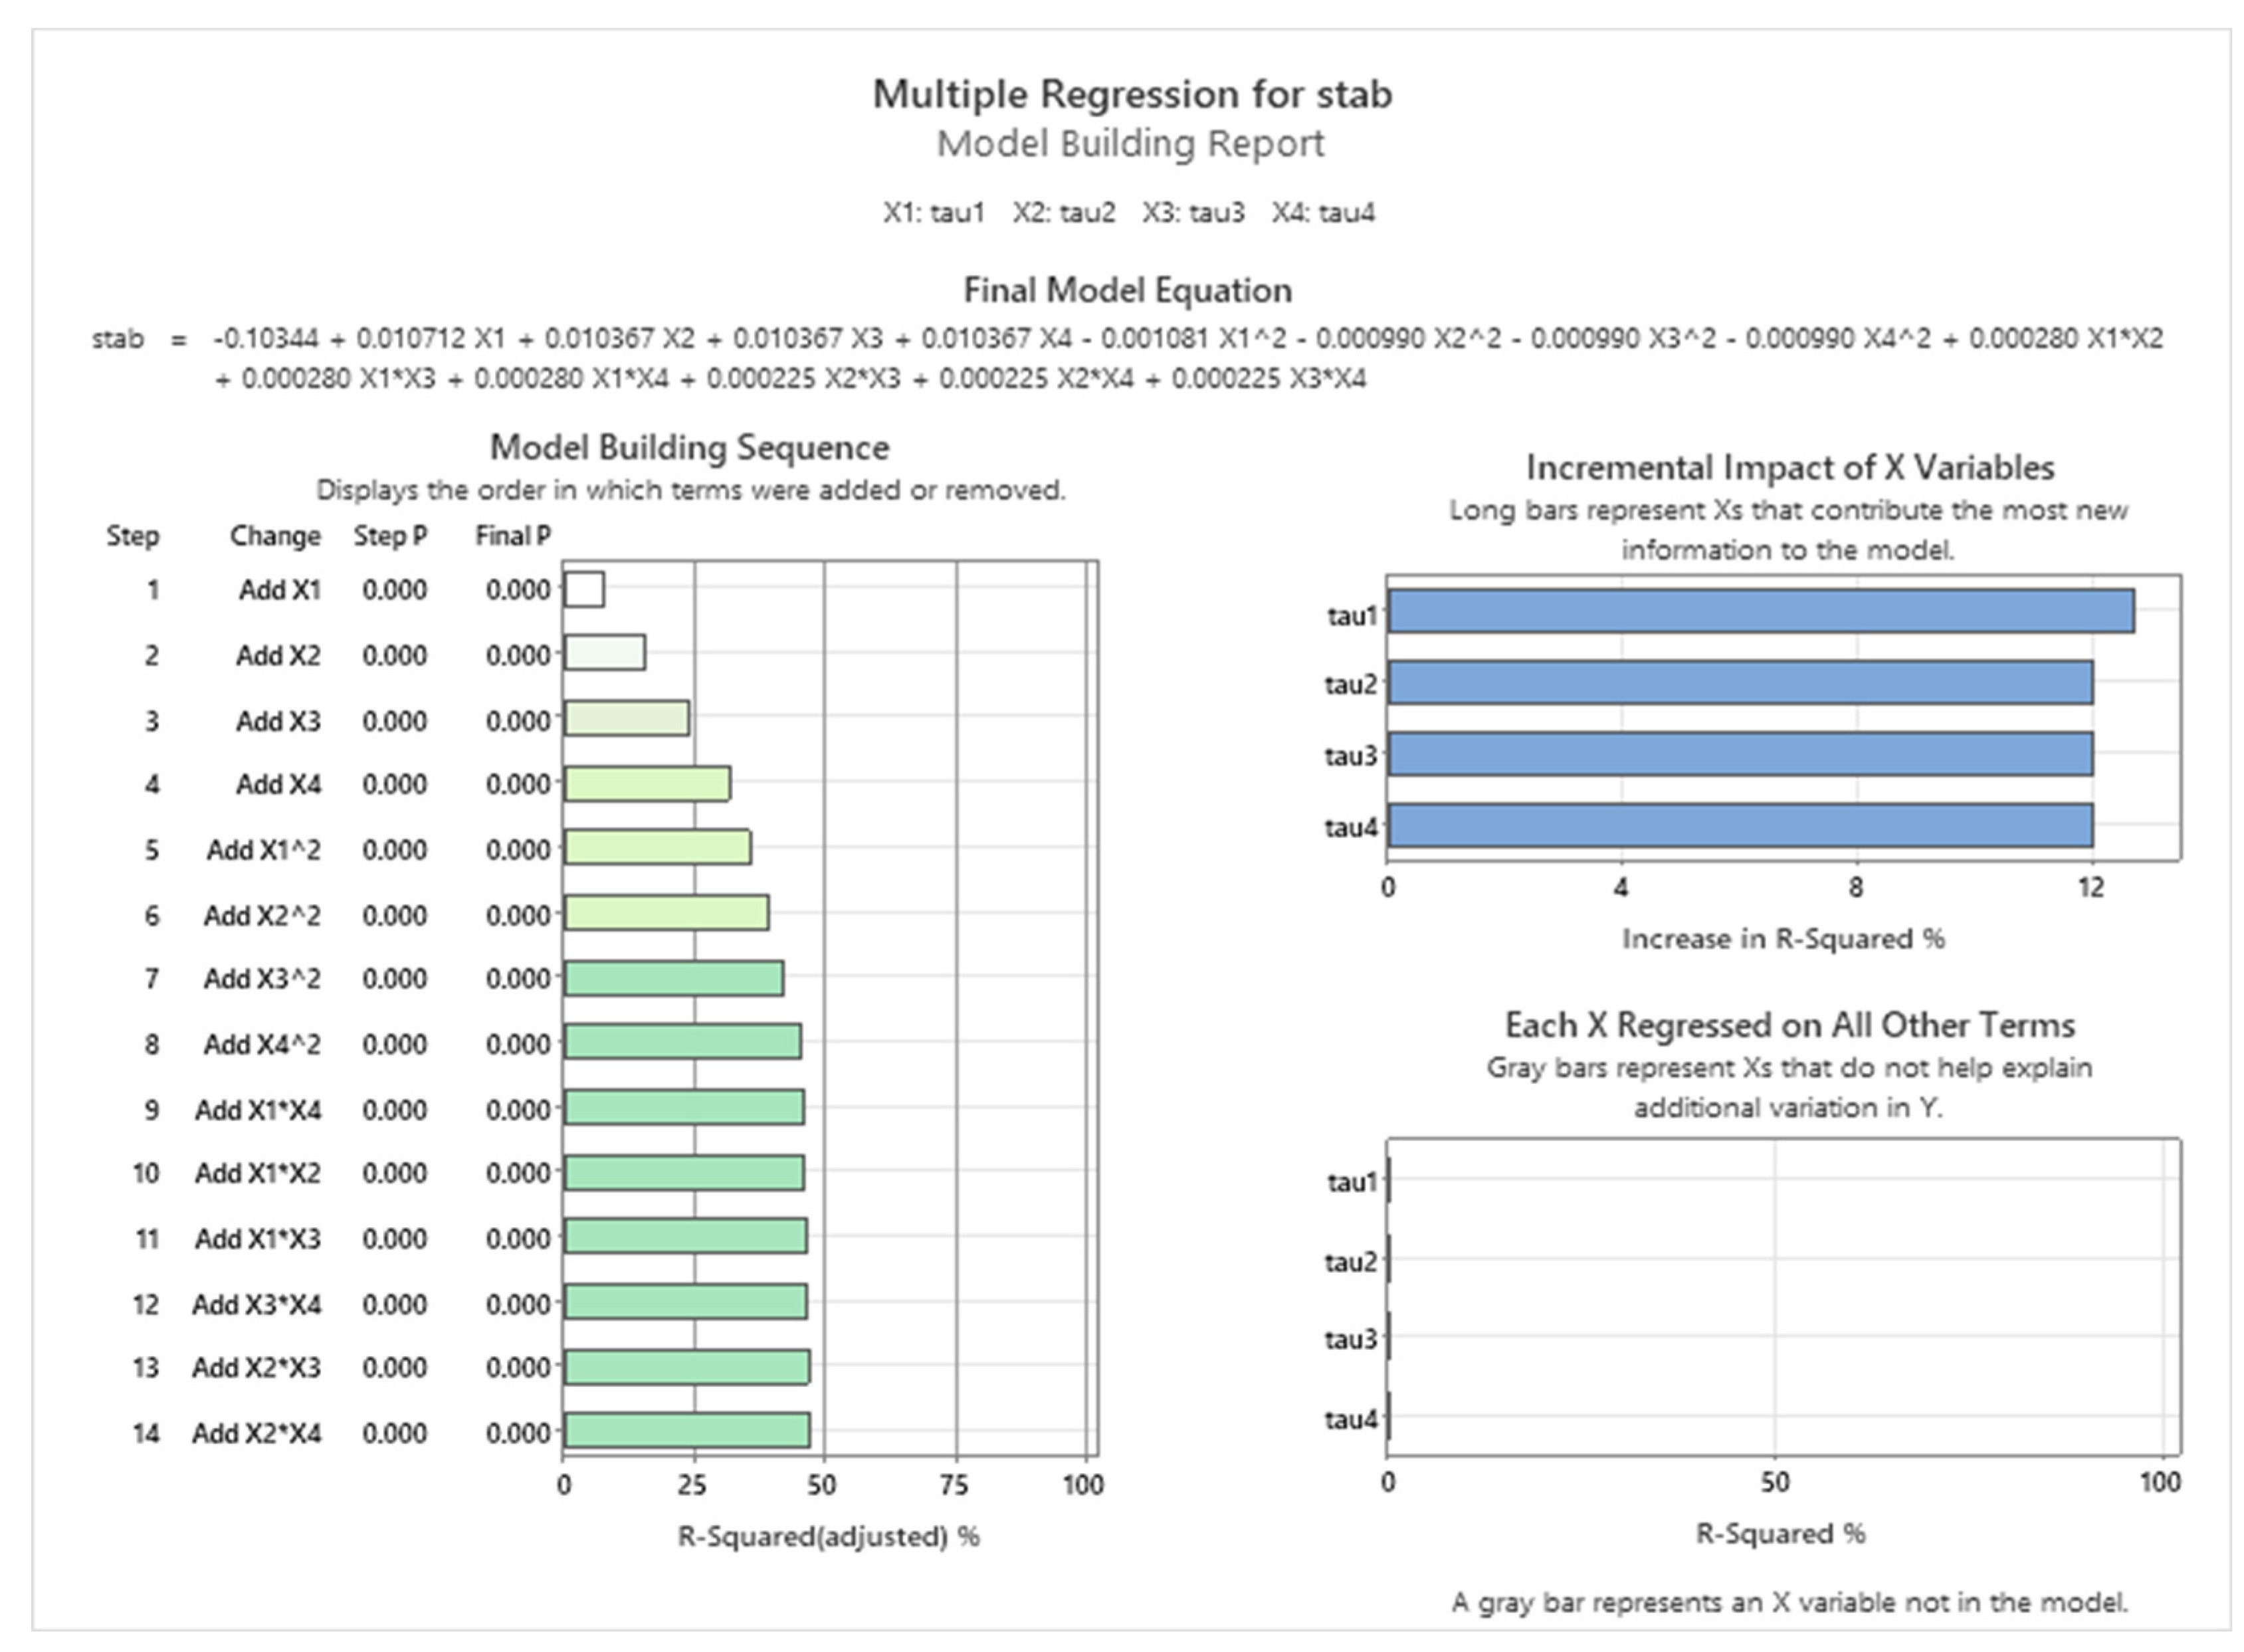The image size is (2244, 1652).
Task: Click the Add X2*X4 final step bar
Action: coord(686,1431)
